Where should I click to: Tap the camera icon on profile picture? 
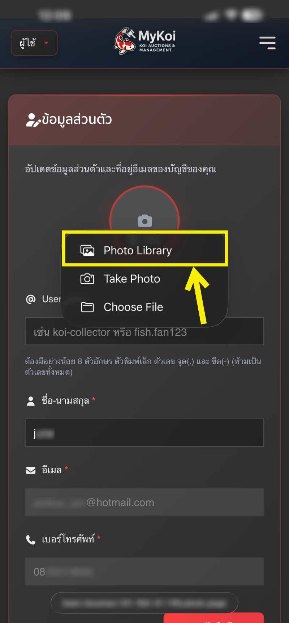(x=145, y=220)
